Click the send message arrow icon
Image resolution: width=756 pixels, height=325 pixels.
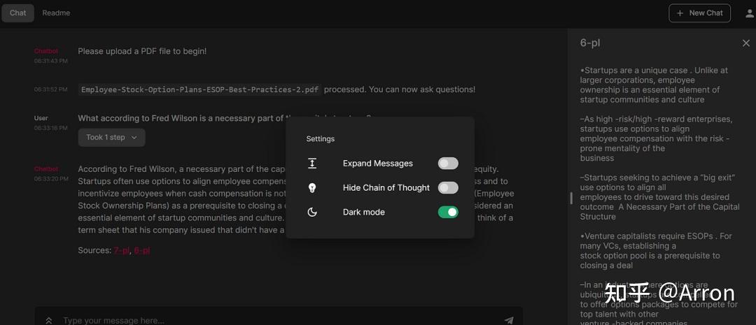point(509,320)
